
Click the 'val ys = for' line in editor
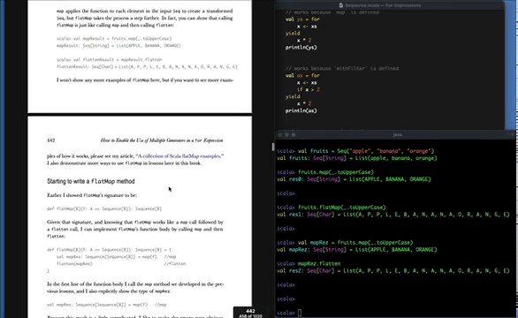(302, 19)
